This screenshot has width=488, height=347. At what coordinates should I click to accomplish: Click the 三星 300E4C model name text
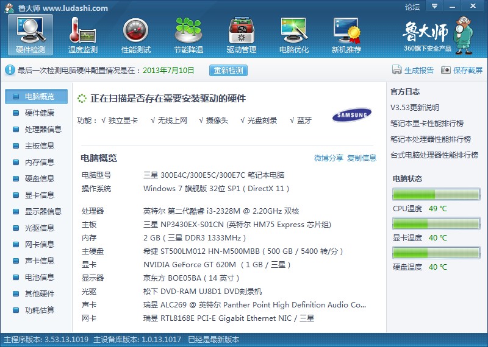[214, 175]
